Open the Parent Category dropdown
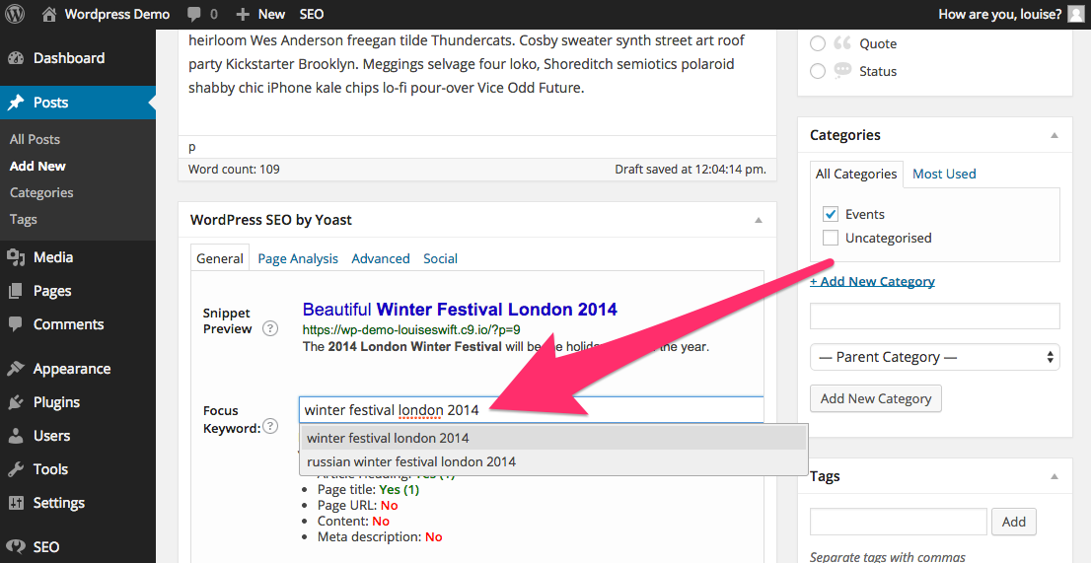The height and width of the screenshot is (563, 1091). pyautogui.click(x=934, y=357)
